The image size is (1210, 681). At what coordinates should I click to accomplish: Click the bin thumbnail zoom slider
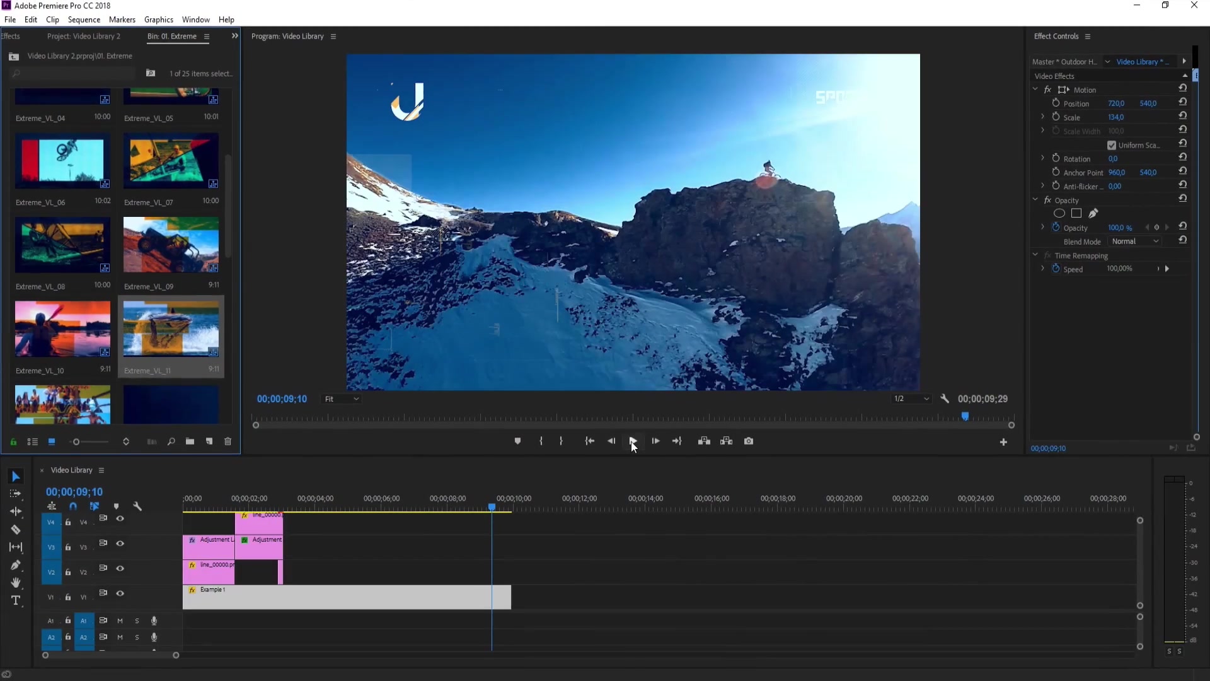point(76,442)
